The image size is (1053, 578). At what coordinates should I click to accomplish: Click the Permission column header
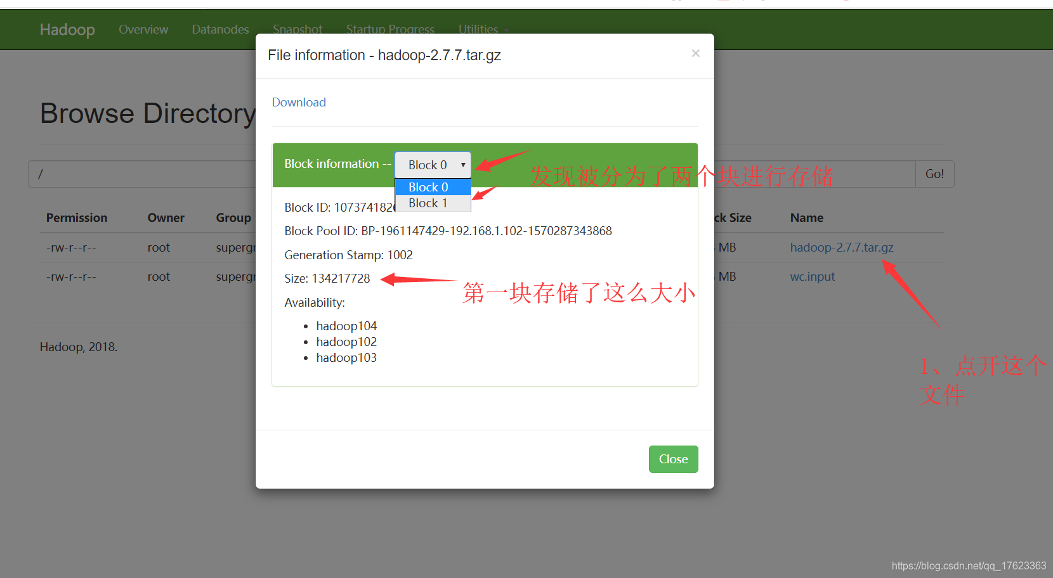(x=77, y=217)
